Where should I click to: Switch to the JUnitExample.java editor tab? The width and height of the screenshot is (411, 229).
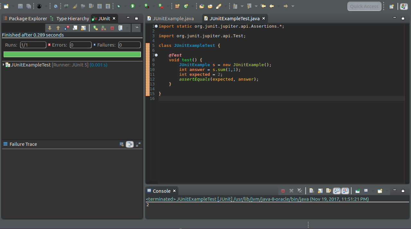click(173, 19)
